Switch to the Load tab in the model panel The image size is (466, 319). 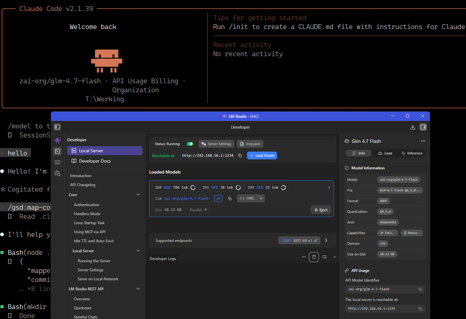pyautogui.click(x=385, y=153)
